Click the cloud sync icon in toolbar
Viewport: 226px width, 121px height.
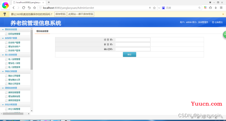tap(210, 8)
